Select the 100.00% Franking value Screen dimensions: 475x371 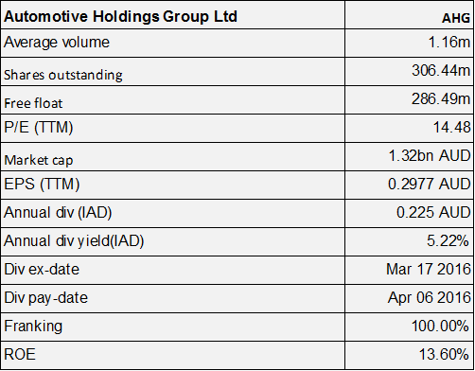pos(440,326)
